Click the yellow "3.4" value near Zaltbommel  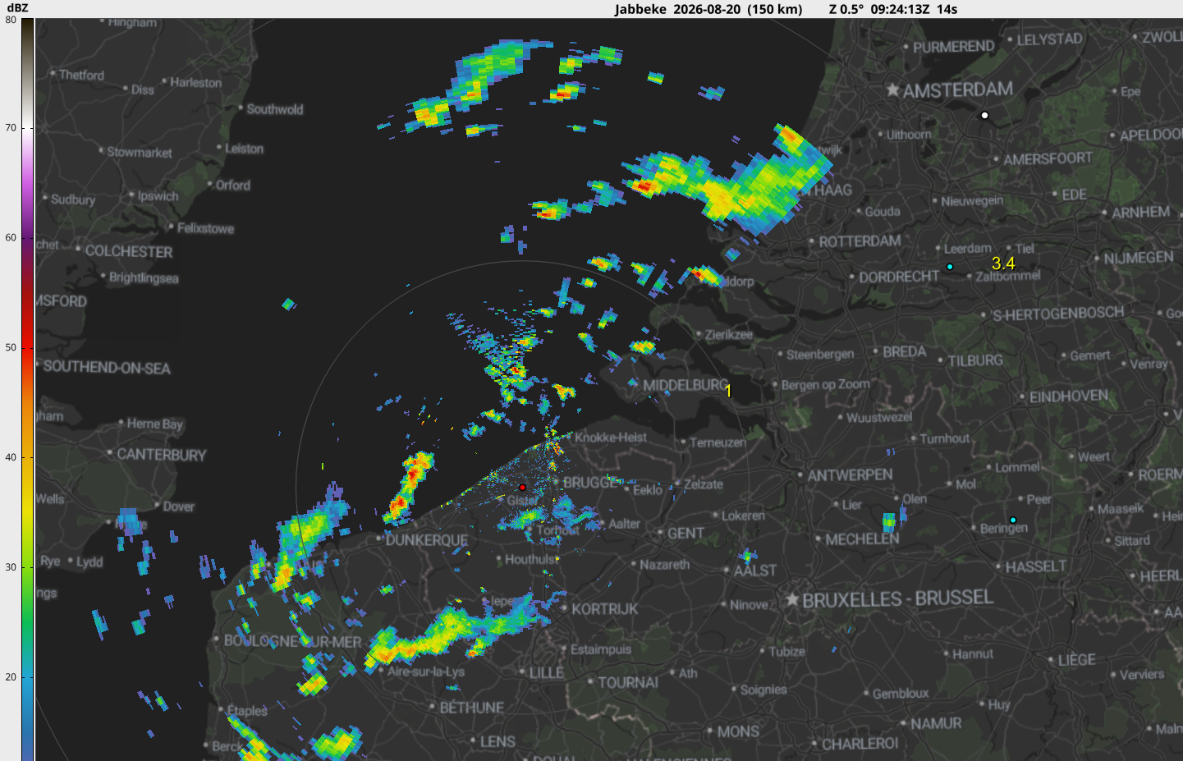pyautogui.click(x=1003, y=264)
